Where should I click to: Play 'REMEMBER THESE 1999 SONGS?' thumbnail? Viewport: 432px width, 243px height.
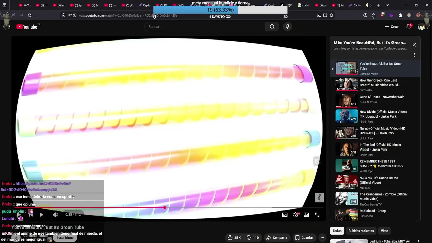coord(347,166)
